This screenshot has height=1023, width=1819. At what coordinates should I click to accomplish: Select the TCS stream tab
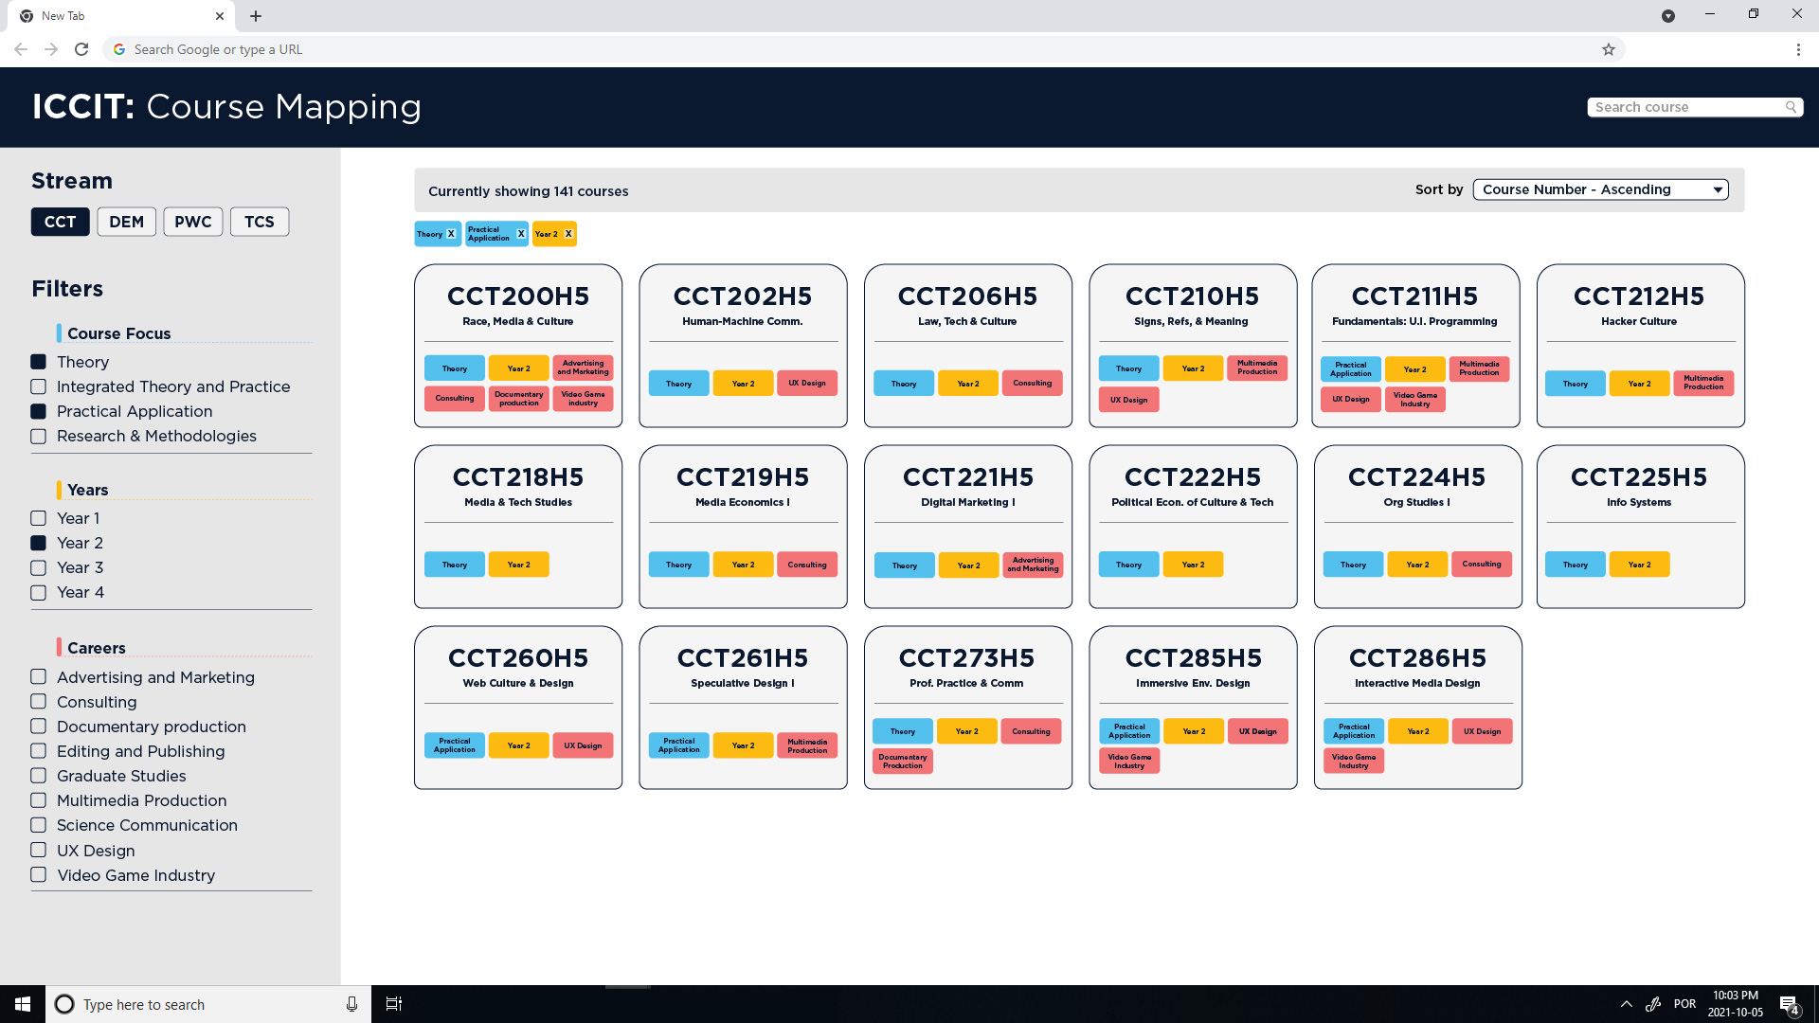[x=259, y=222]
